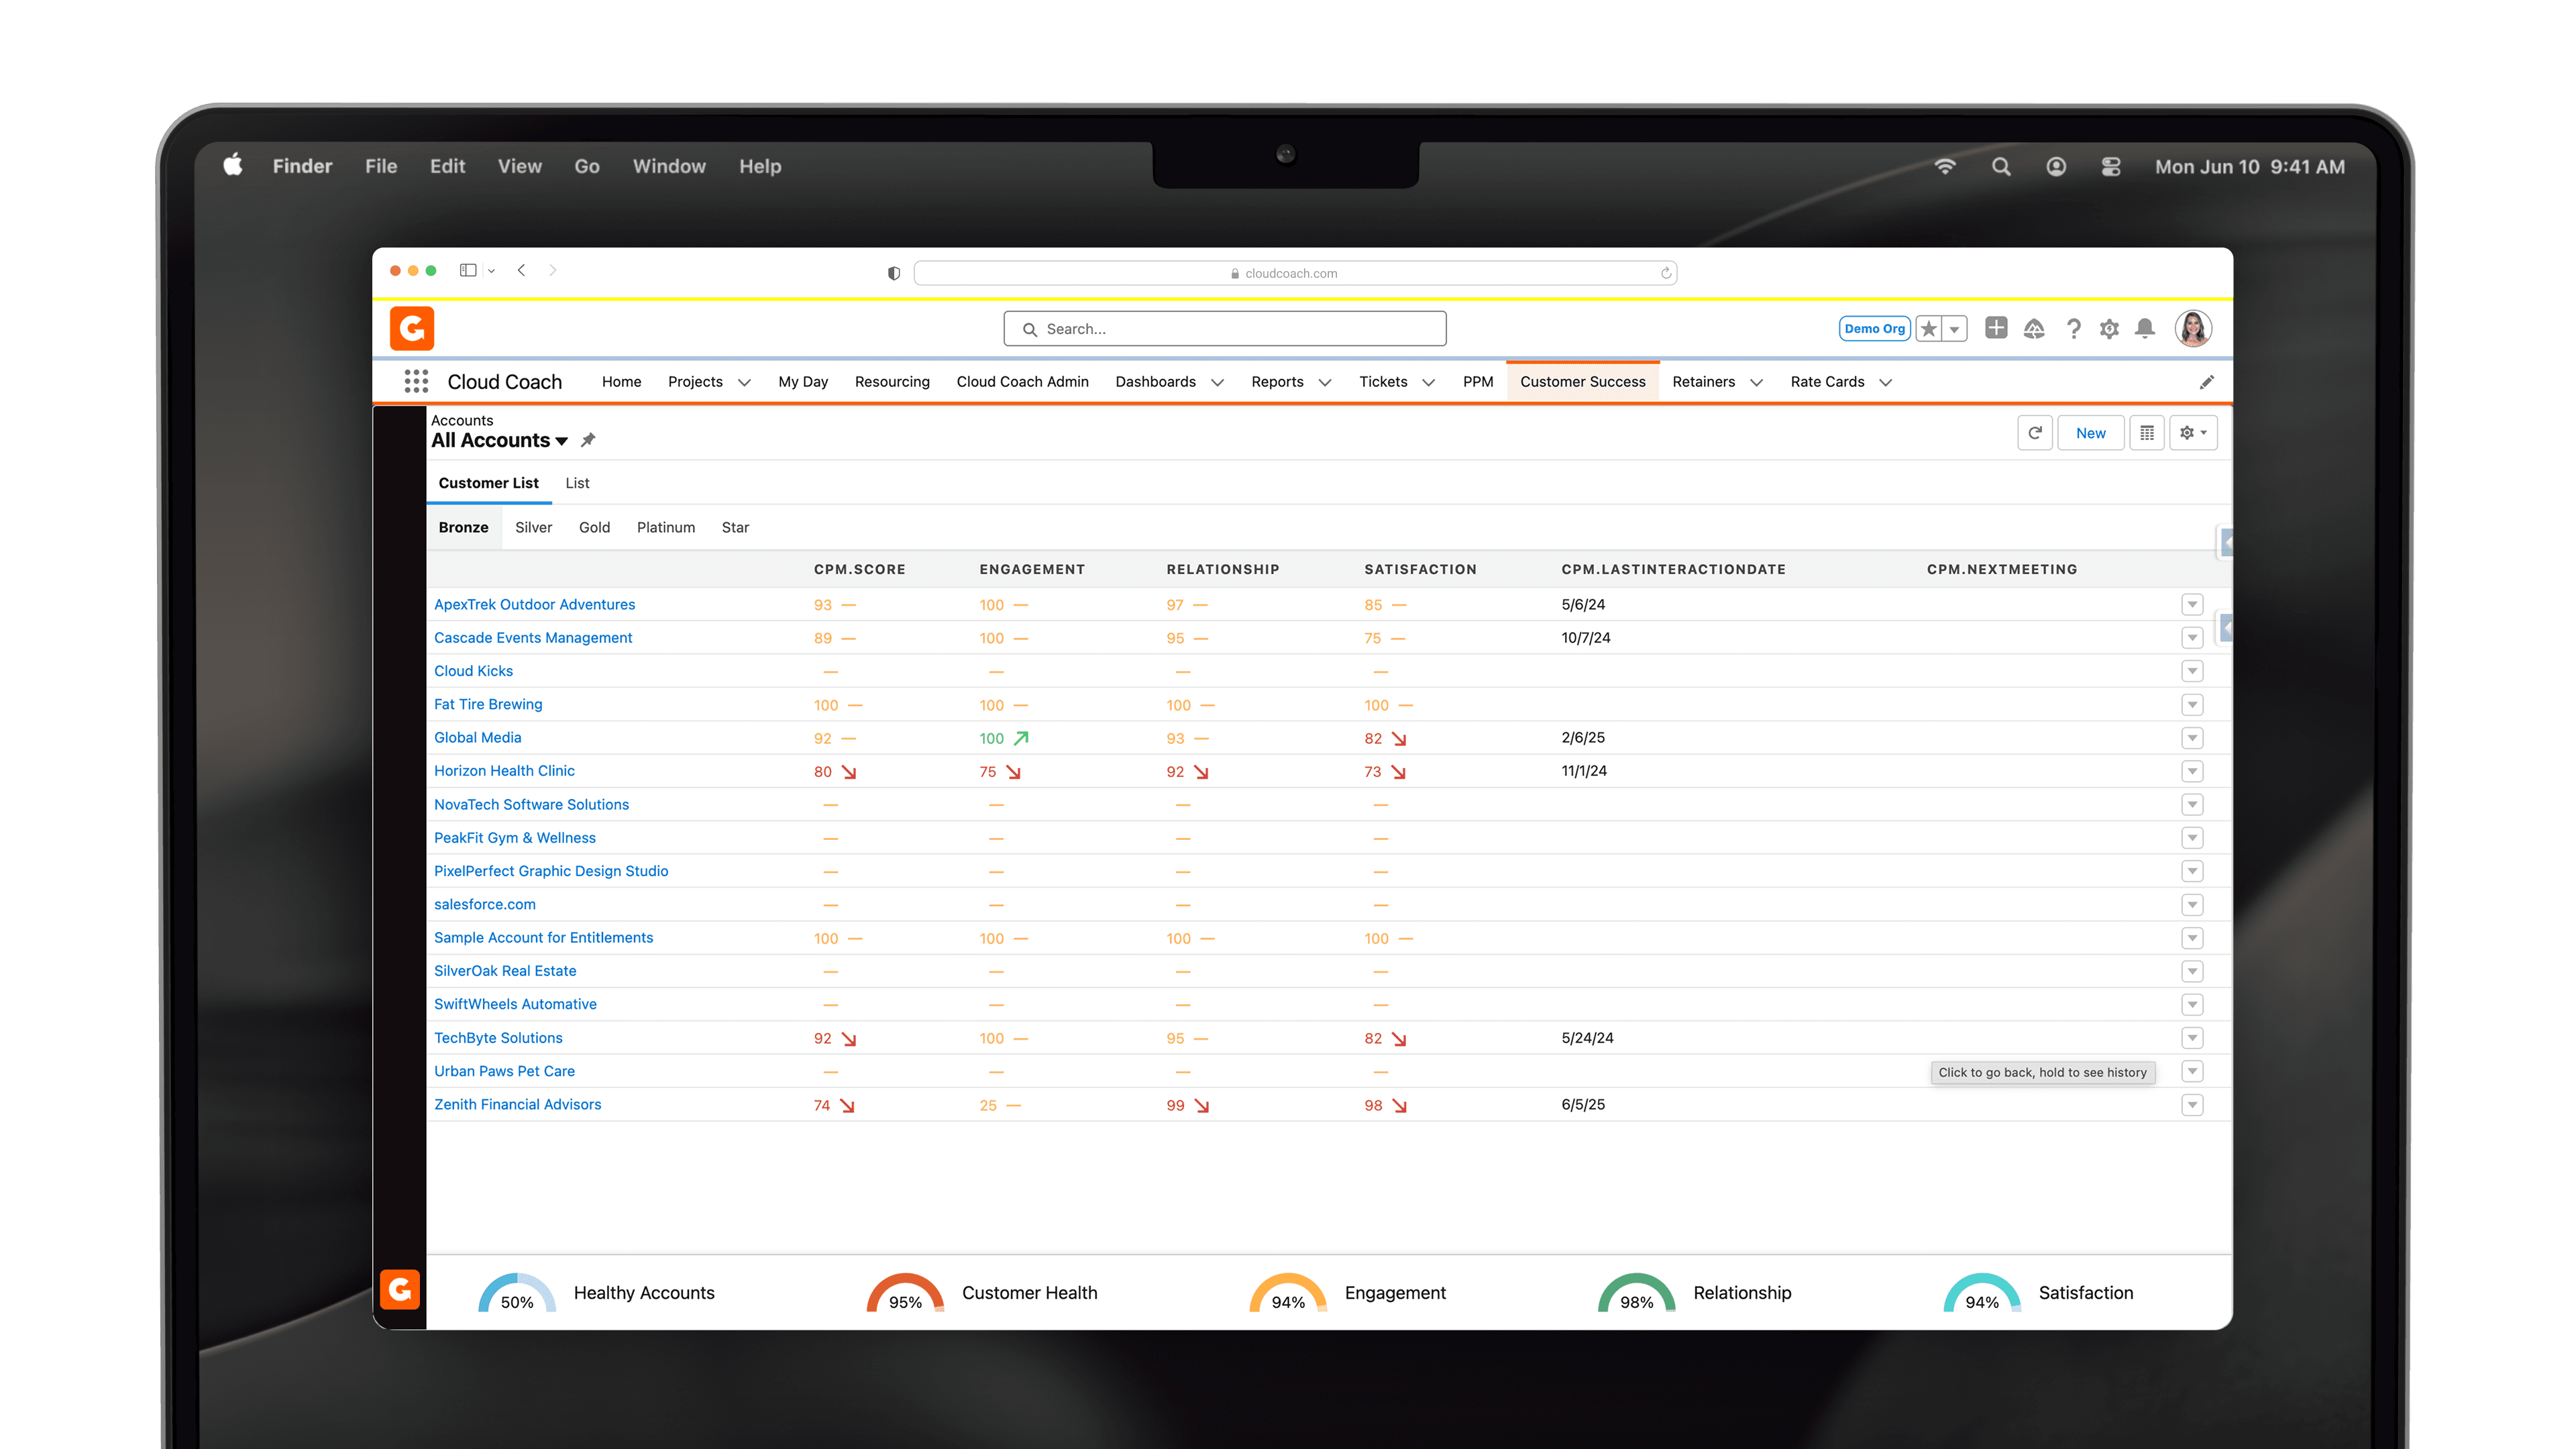
Task: Click the Relationship 98% gauge
Action: click(x=1637, y=1292)
